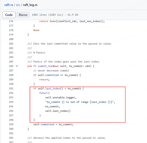Click line number 286
147x143 pixels.
pos(11,66)
